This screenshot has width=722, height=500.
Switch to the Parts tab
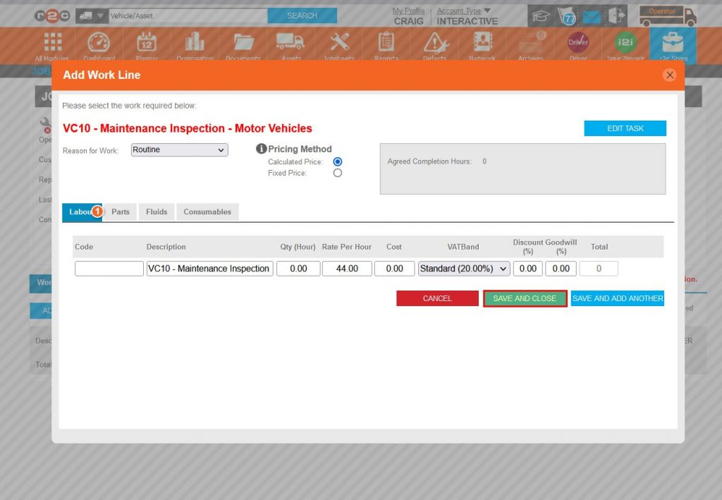(x=121, y=212)
